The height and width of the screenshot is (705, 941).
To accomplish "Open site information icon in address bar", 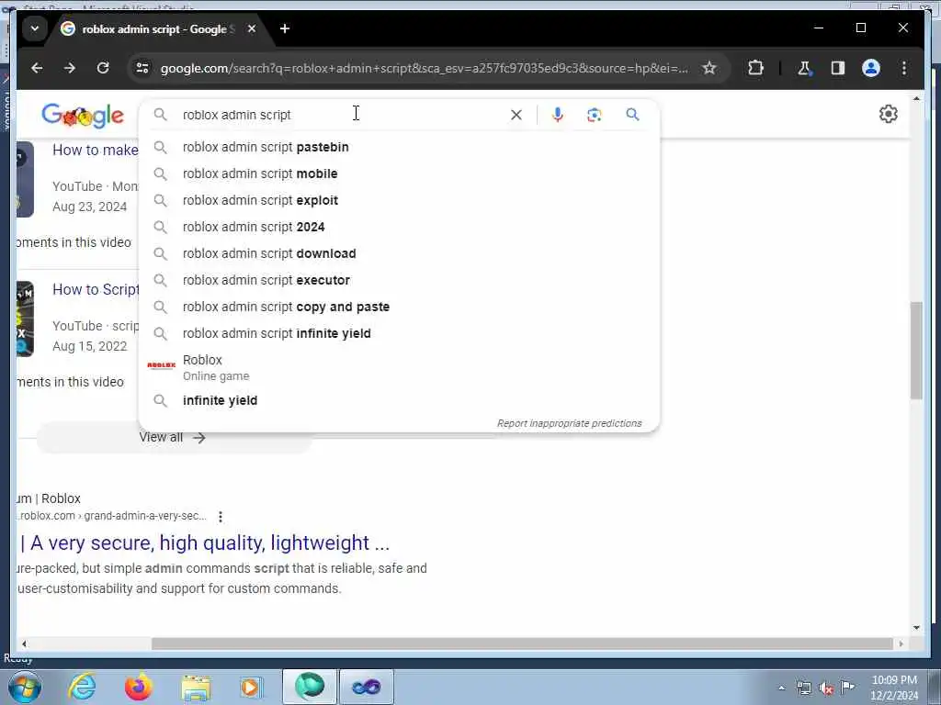I will [x=142, y=68].
